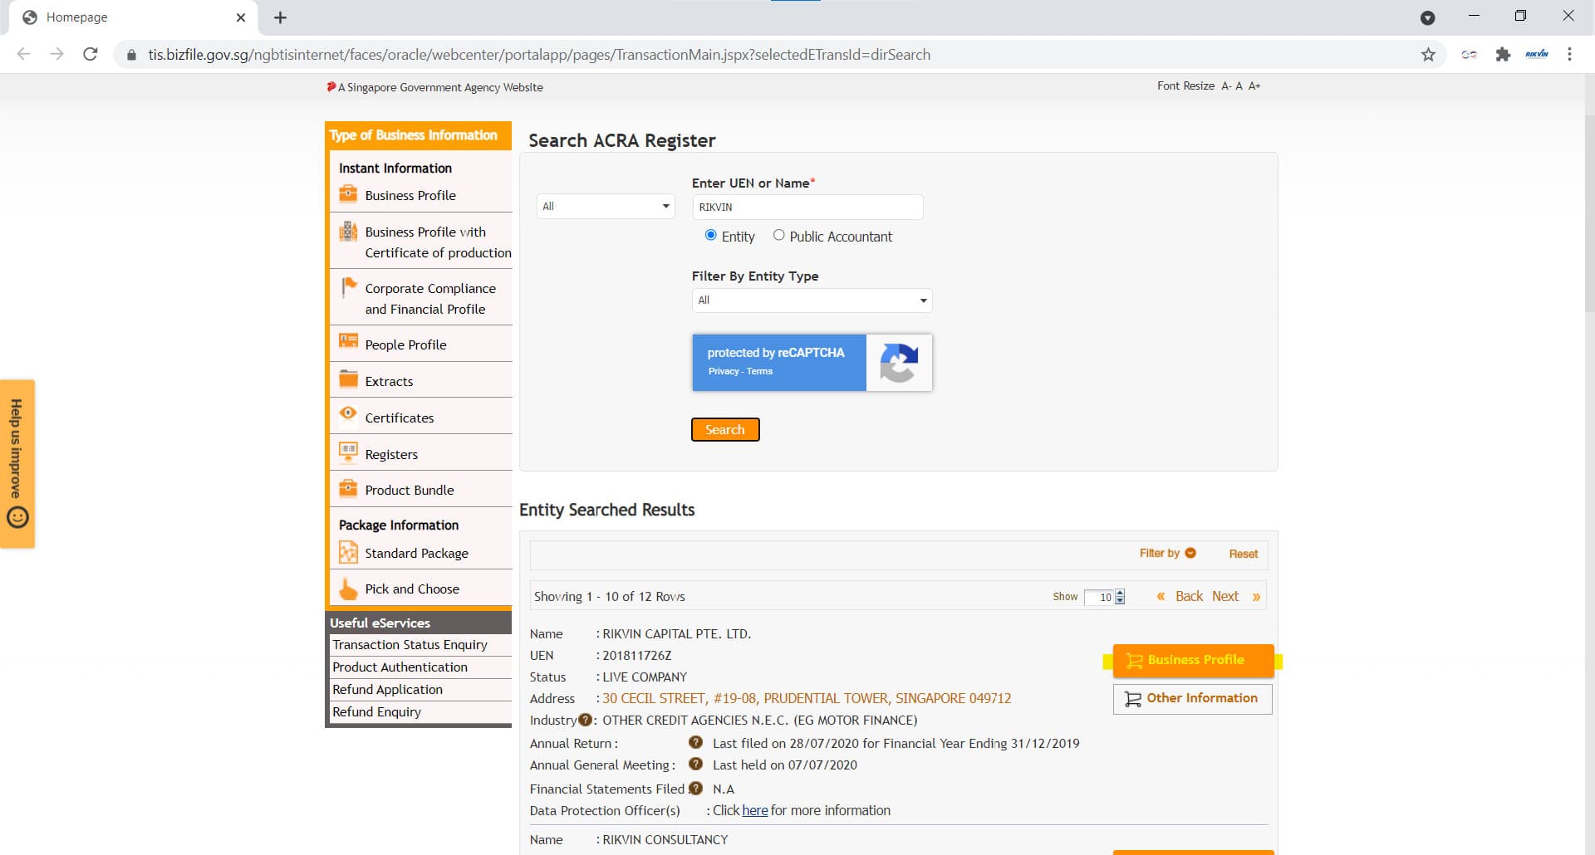Click the reCAPTCHA Terms link
Screen dimensions: 1595x855
759,371
